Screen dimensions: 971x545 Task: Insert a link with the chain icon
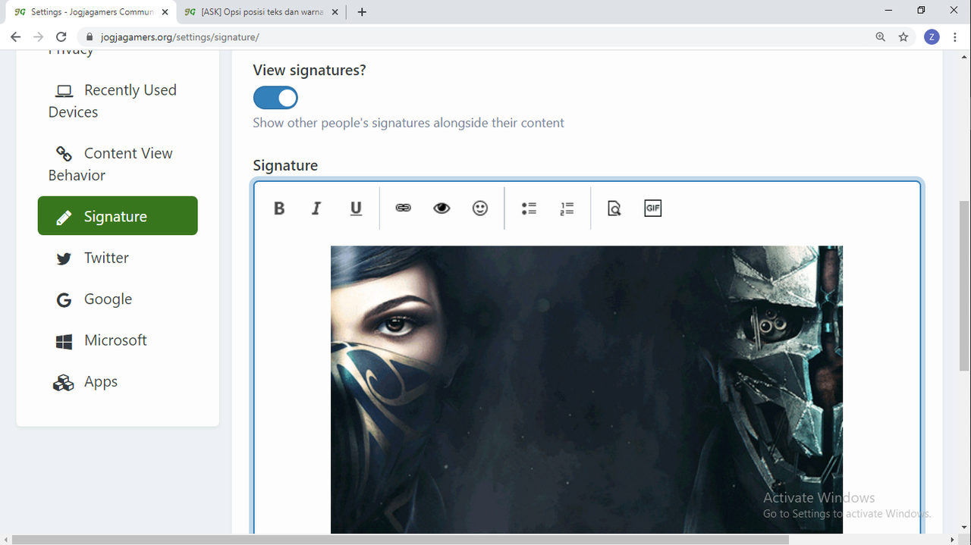(403, 208)
